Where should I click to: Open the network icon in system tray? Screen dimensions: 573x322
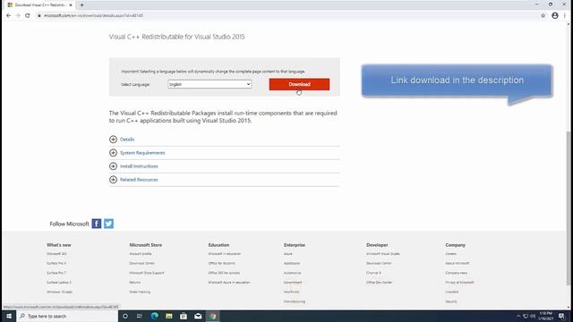click(x=526, y=316)
